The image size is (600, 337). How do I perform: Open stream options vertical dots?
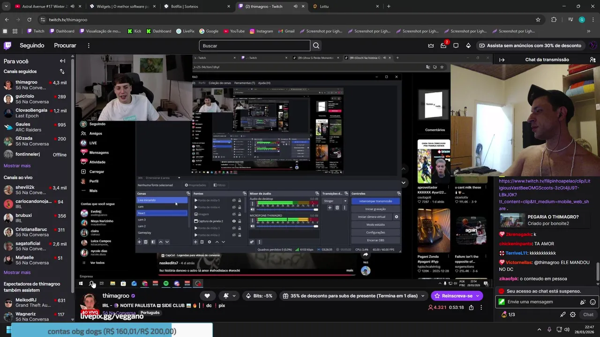tap(481, 308)
